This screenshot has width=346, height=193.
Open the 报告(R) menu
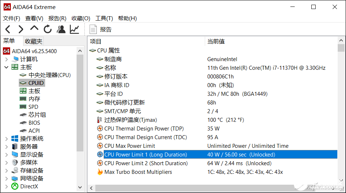click(x=57, y=18)
